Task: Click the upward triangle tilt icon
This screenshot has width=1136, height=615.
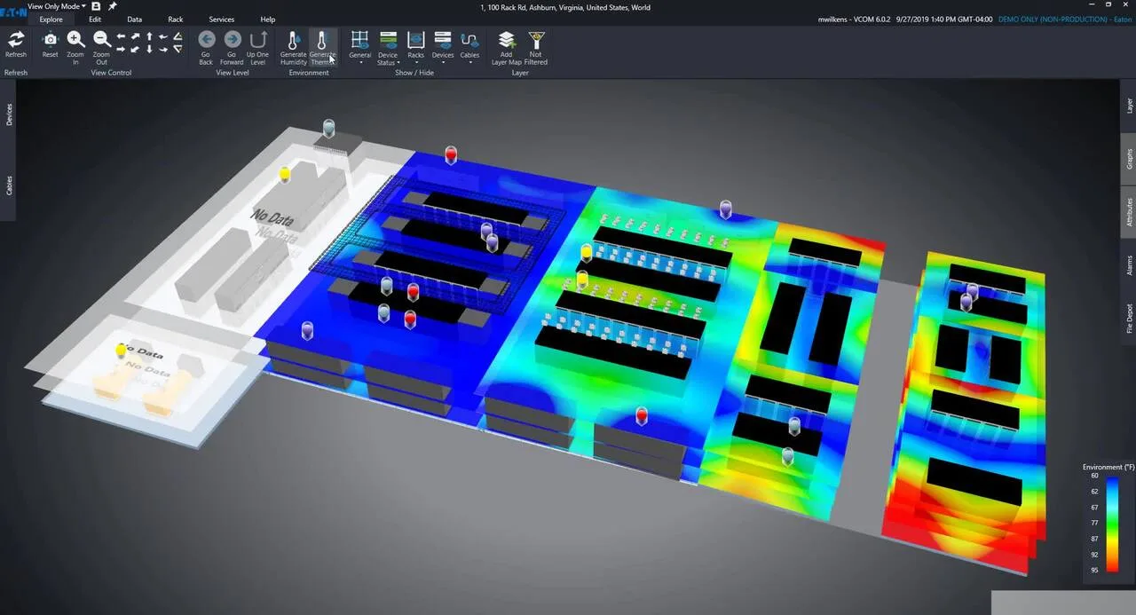Action: [177, 37]
